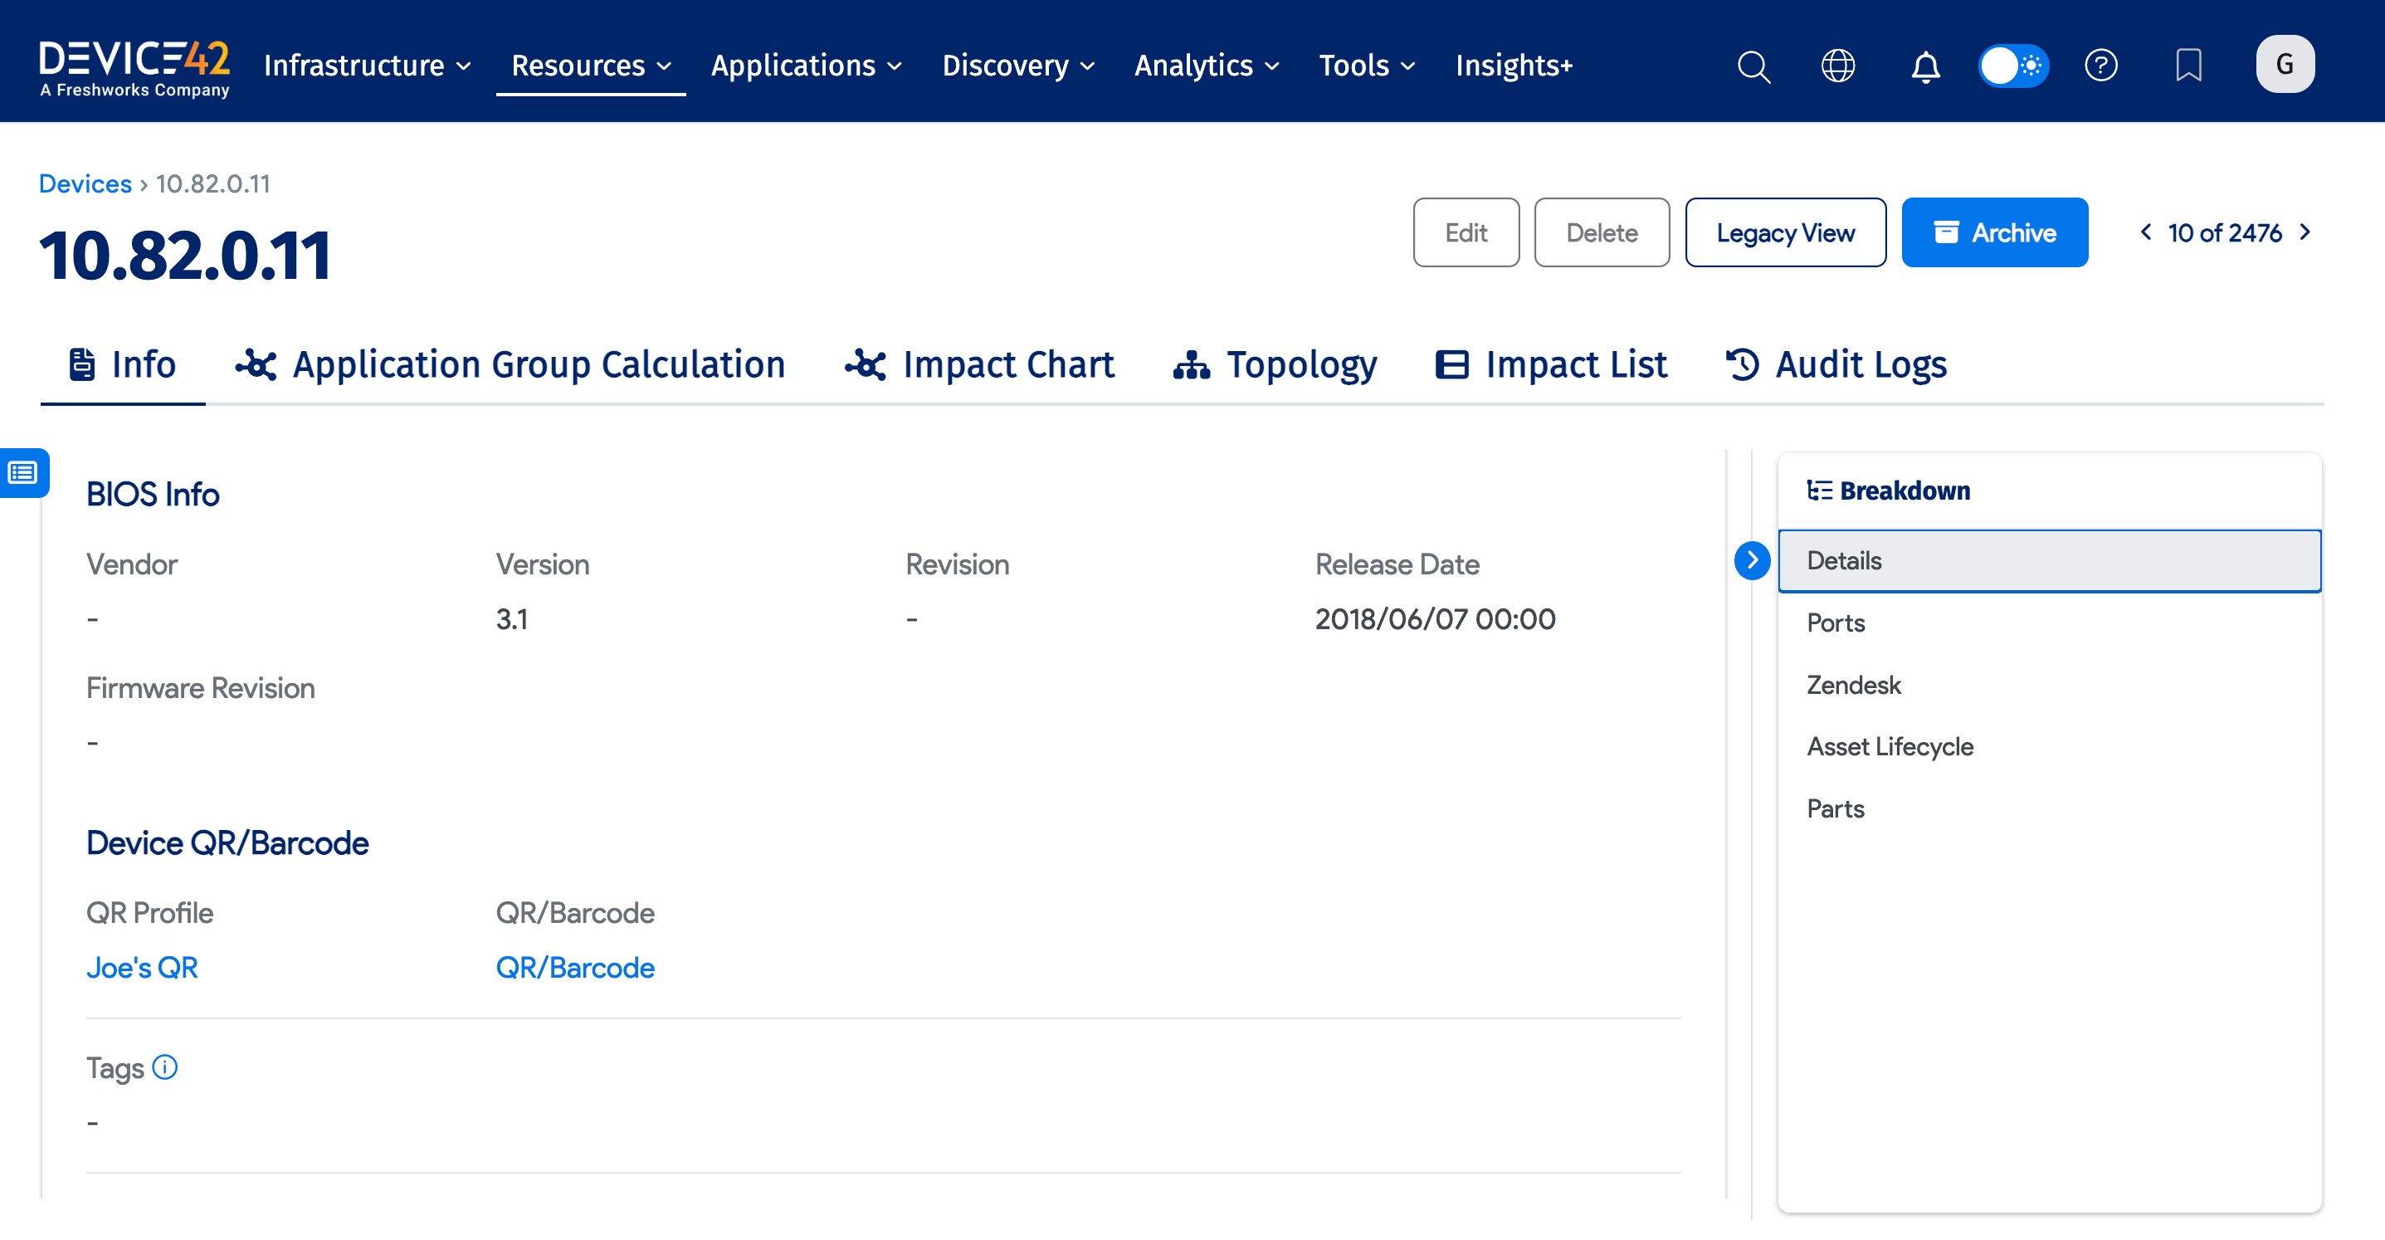Go to Devices breadcrumb link
Viewport: 2385px width, 1240px height.
coord(85,183)
